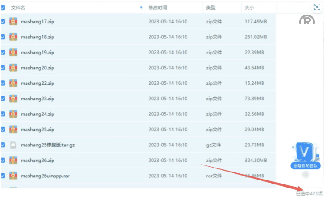Click the 类型 column header
Viewport: 324px width, 199px height.
(x=210, y=8)
